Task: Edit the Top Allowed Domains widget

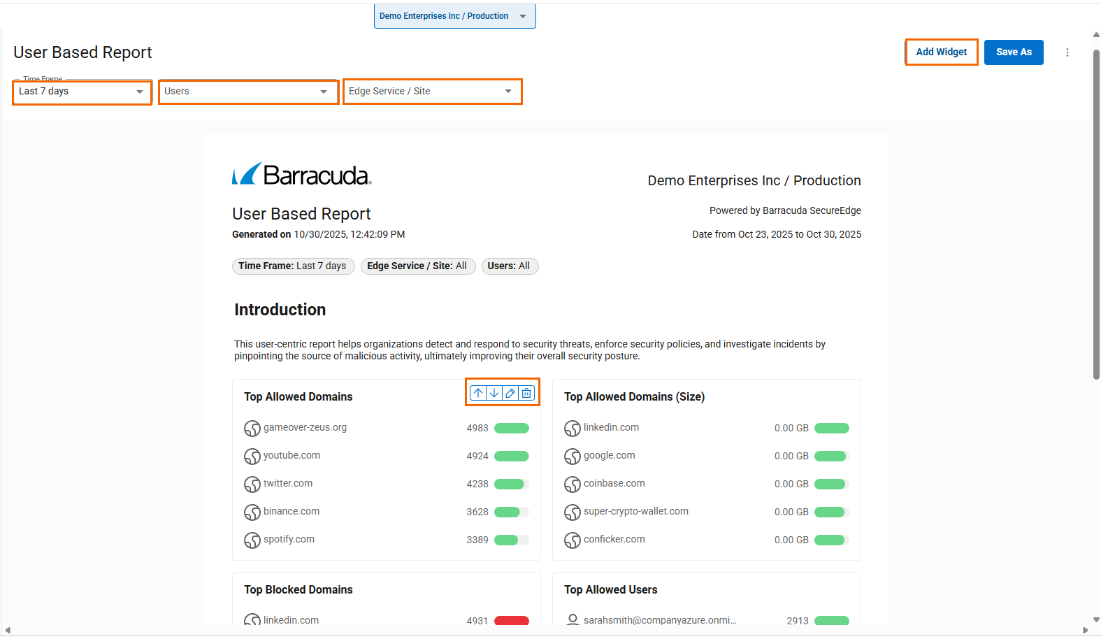Action: 510,393
